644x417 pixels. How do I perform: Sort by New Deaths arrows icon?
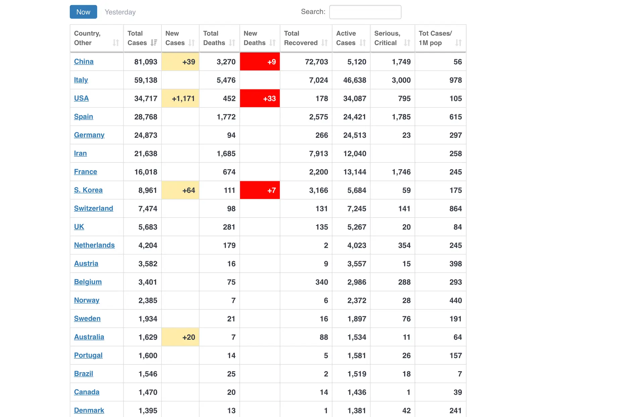(272, 43)
